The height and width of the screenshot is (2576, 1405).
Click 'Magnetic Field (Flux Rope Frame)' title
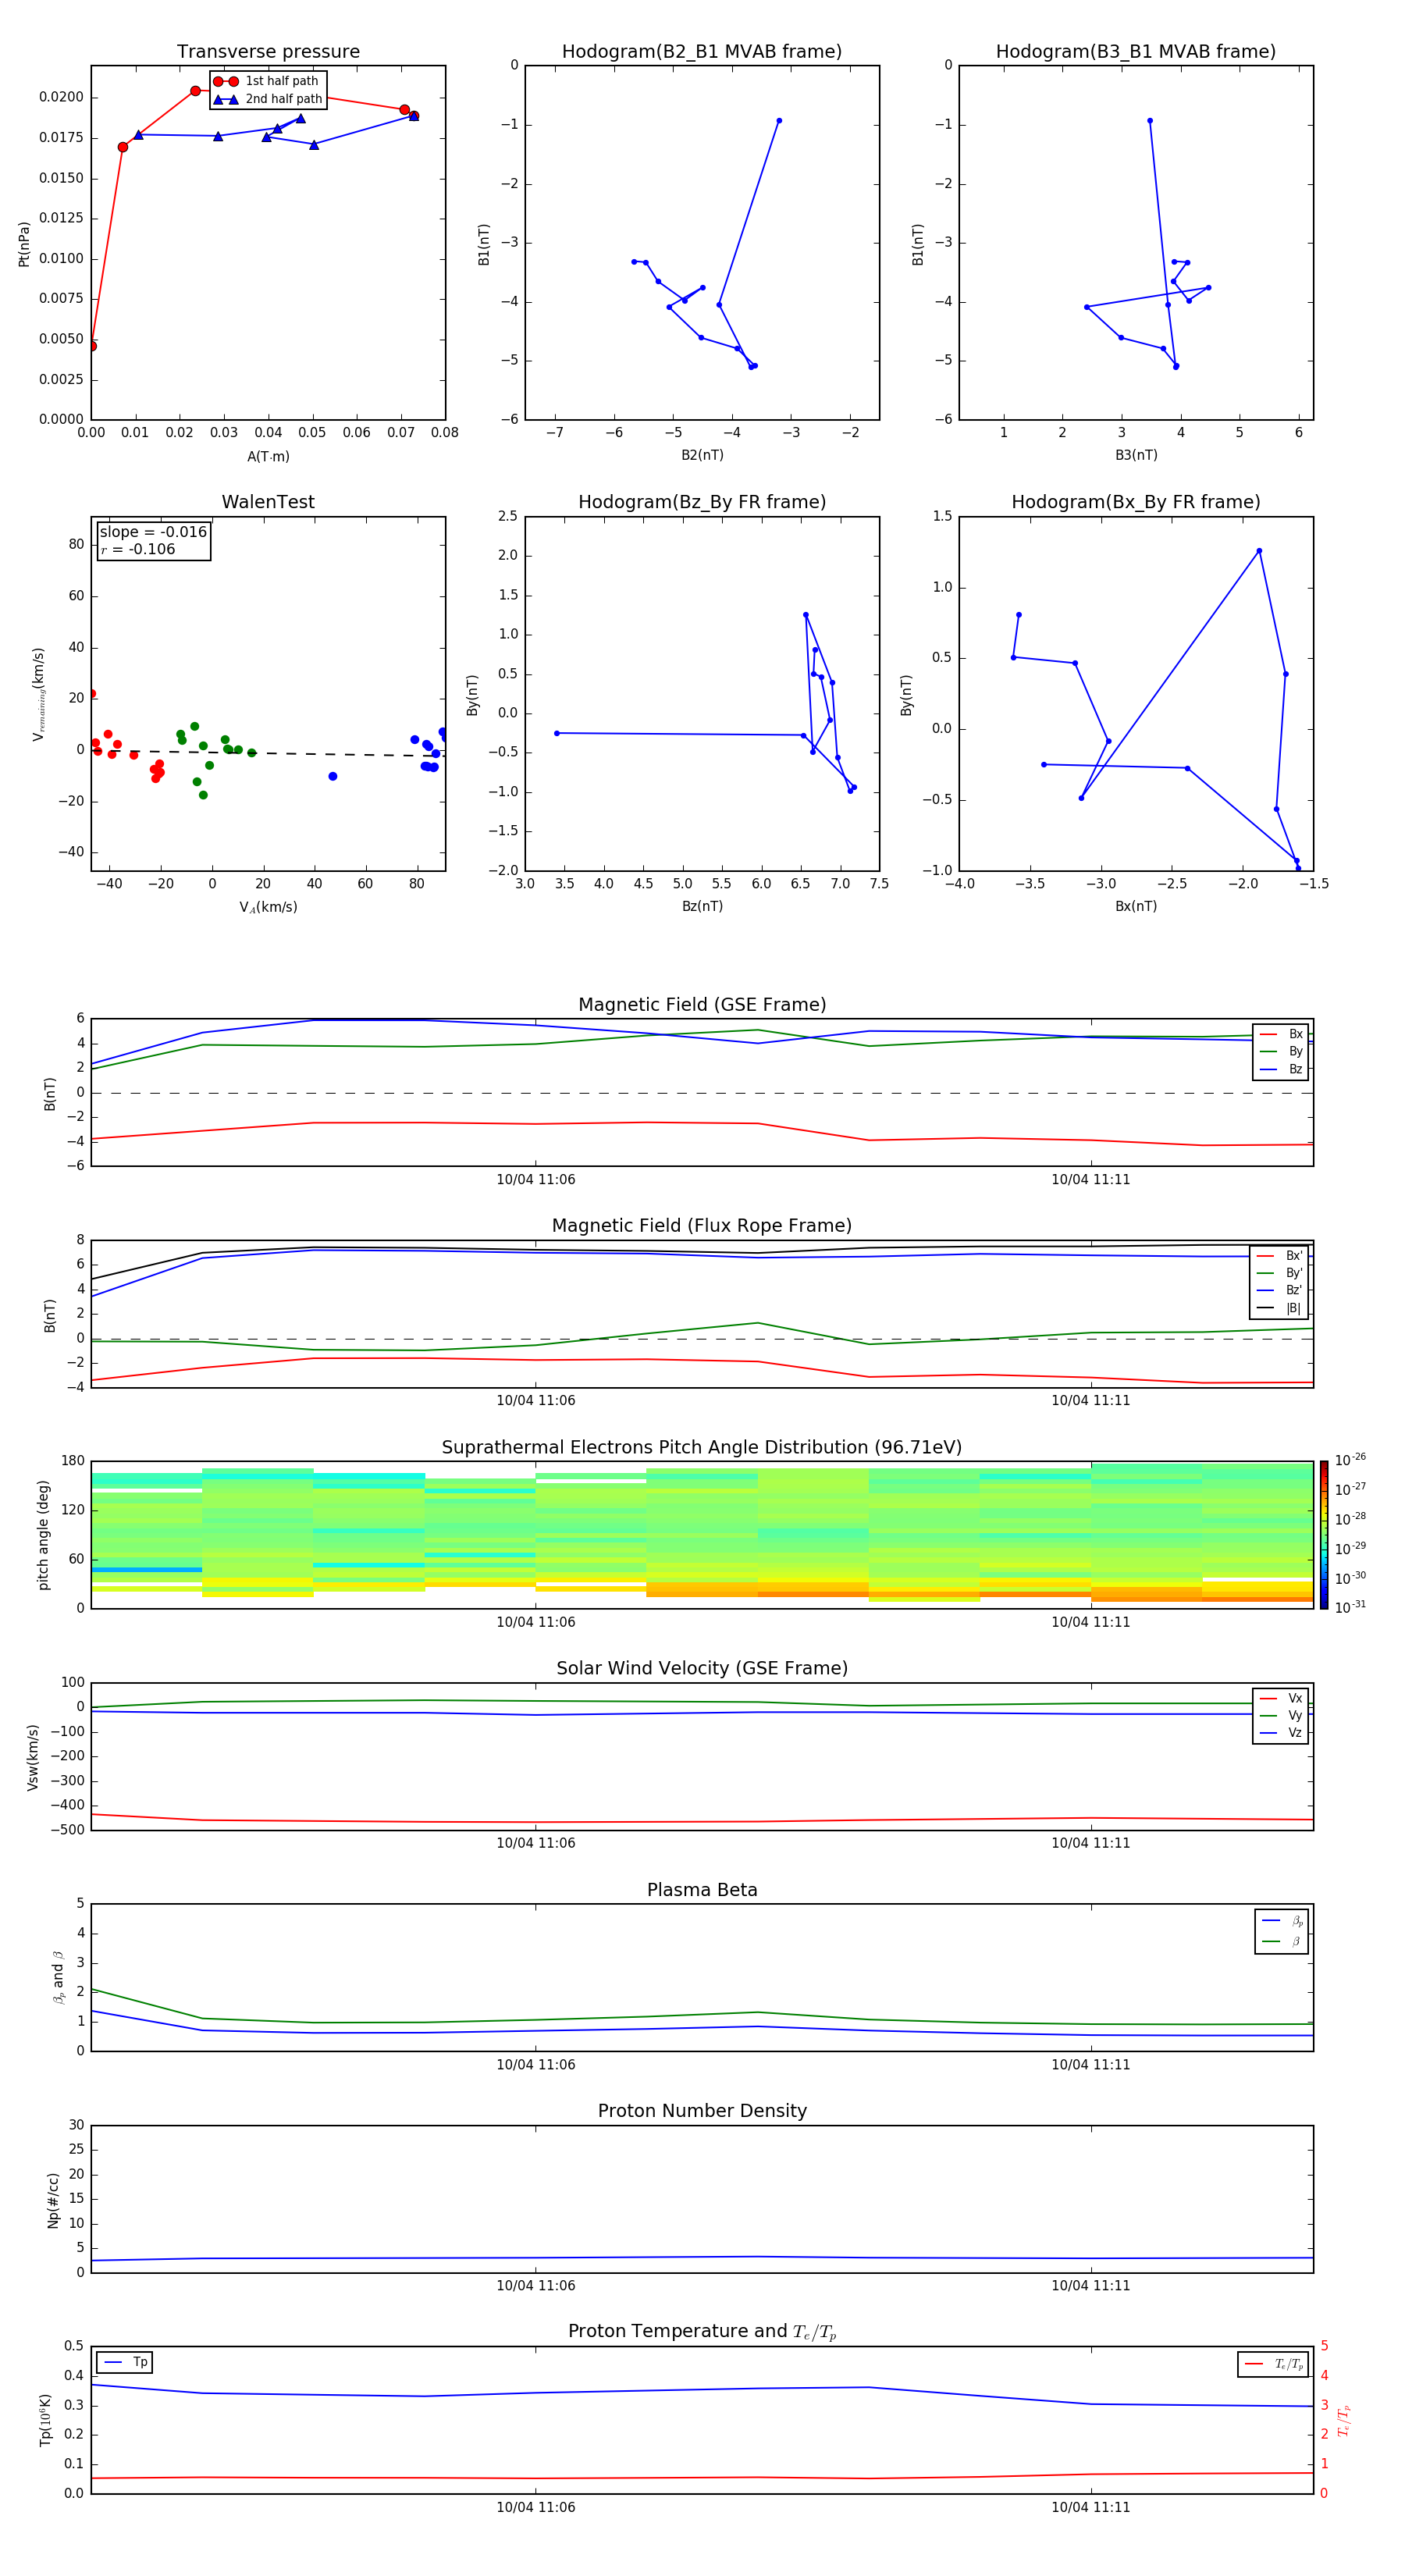pos(702,1226)
